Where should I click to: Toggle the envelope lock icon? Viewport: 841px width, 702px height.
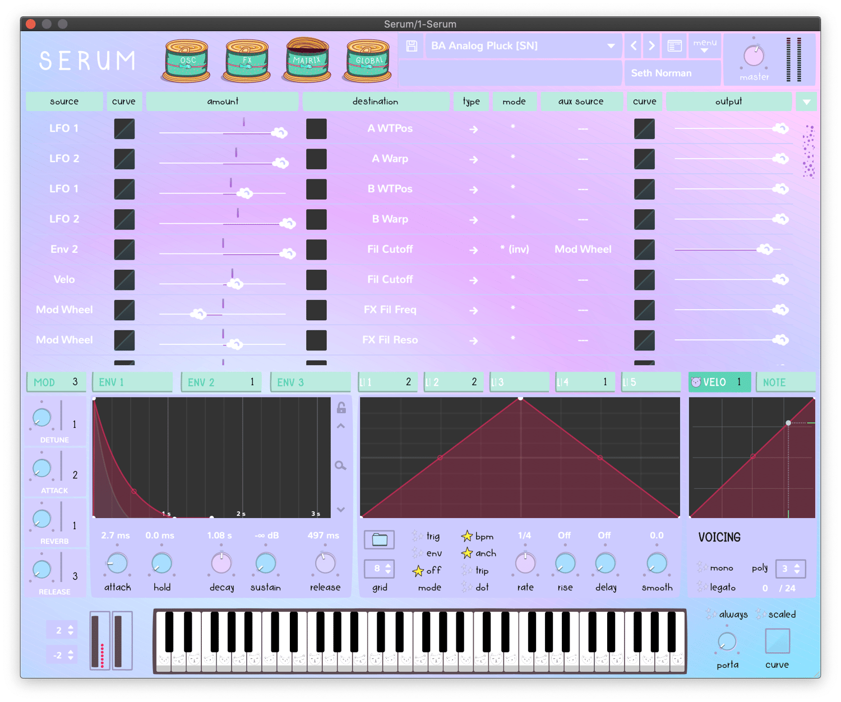point(341,408)
